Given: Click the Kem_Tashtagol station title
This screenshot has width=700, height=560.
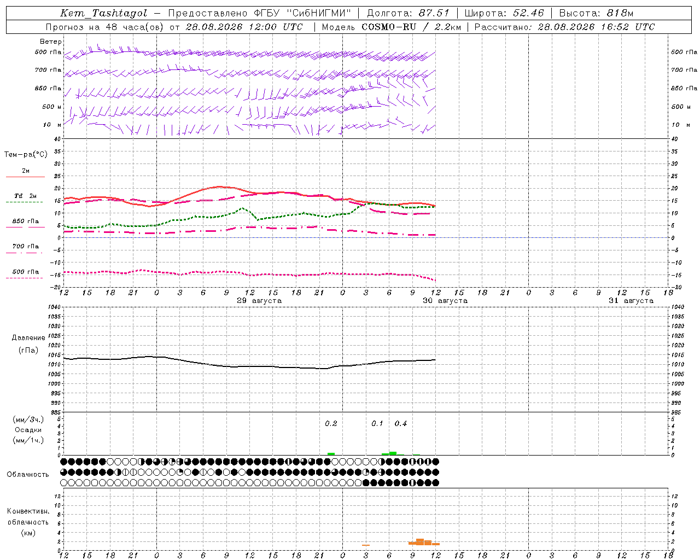Looking at the screenshot, I should (x=103, y=13).
